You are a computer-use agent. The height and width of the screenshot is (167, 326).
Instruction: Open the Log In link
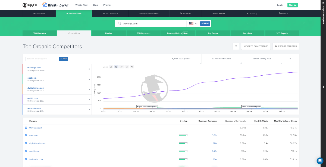(280, 5)
